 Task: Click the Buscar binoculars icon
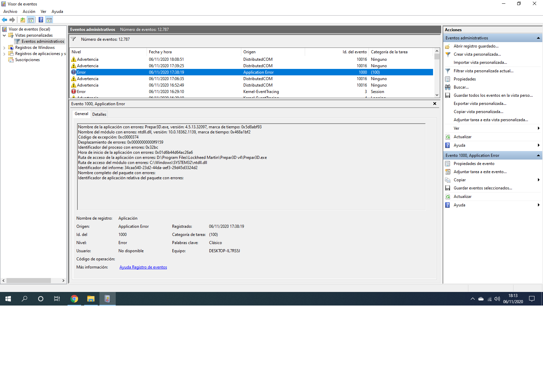tap(448, 87)
